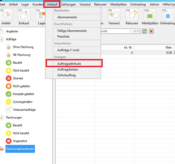Select Umtauschaufträge in sidebar
175x164 pixels.
point(24,110)
